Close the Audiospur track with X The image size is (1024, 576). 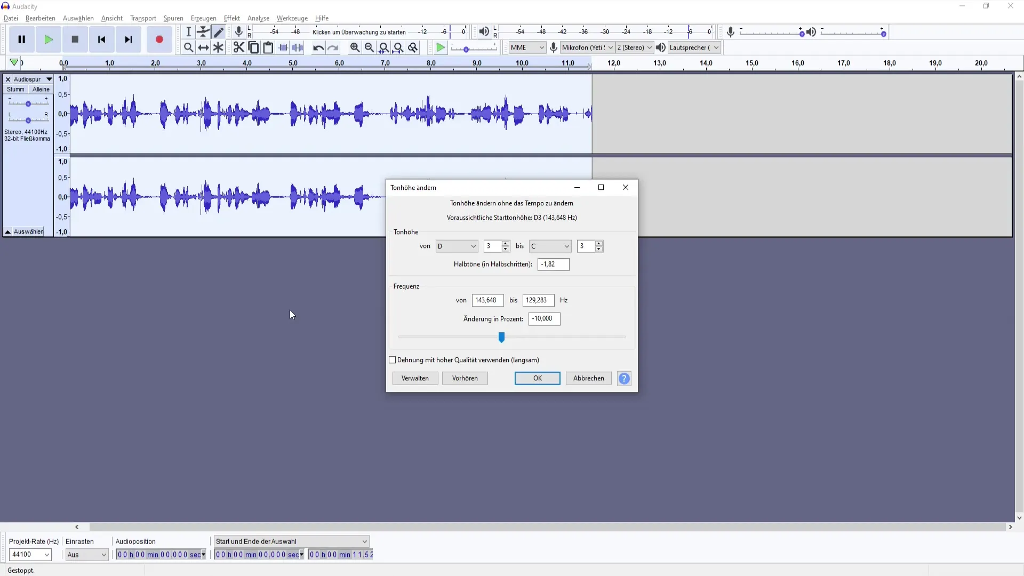(x=7, y=79)
